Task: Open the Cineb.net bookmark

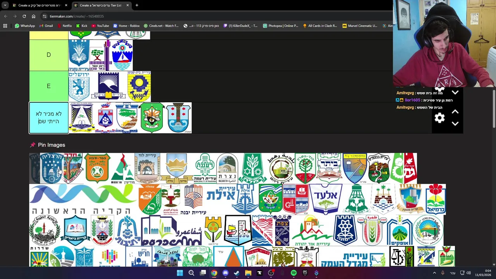Action: click(x=161, y=26)
